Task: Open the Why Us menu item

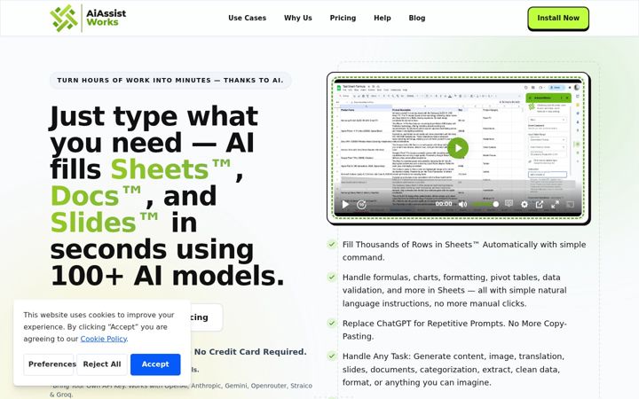Action: (x=298, y=18)
